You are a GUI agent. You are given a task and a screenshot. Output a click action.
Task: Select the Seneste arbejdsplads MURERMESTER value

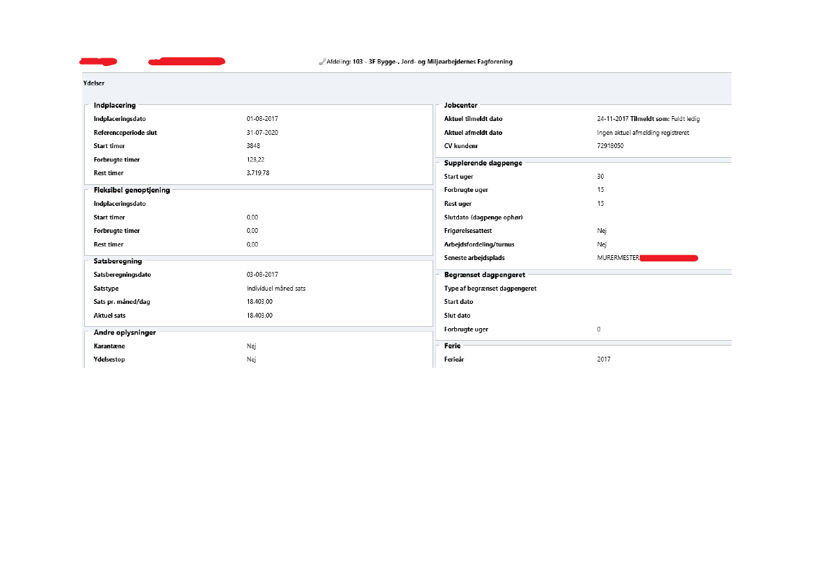point(618,258)
